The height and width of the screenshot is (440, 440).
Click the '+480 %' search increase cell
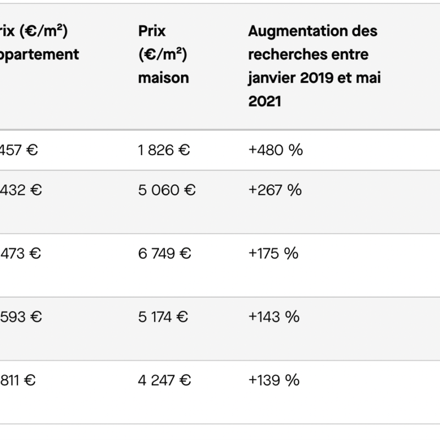(x=275, y=150)
